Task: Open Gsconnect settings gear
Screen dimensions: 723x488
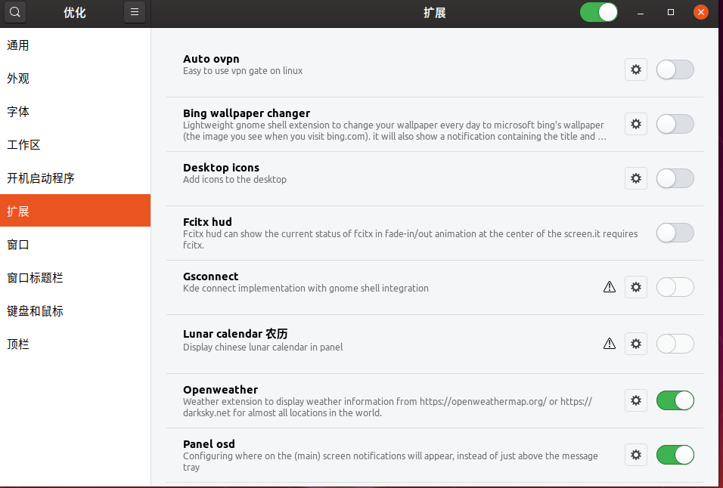Action: point(636,287)
